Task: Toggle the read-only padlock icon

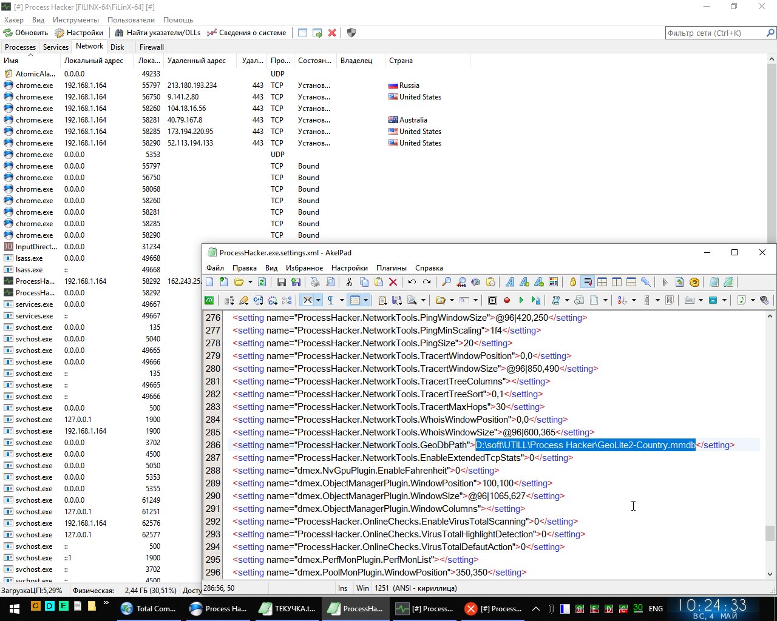Action: [572, 282]
